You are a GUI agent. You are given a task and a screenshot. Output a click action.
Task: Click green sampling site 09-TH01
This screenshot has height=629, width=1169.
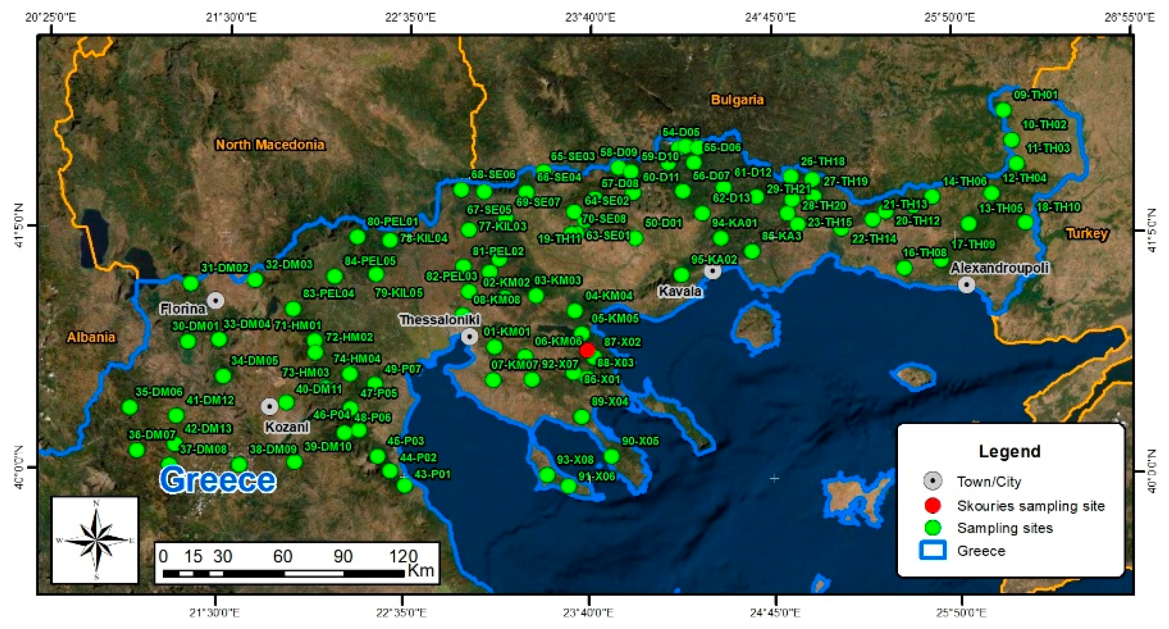(x=1003, y=110)
